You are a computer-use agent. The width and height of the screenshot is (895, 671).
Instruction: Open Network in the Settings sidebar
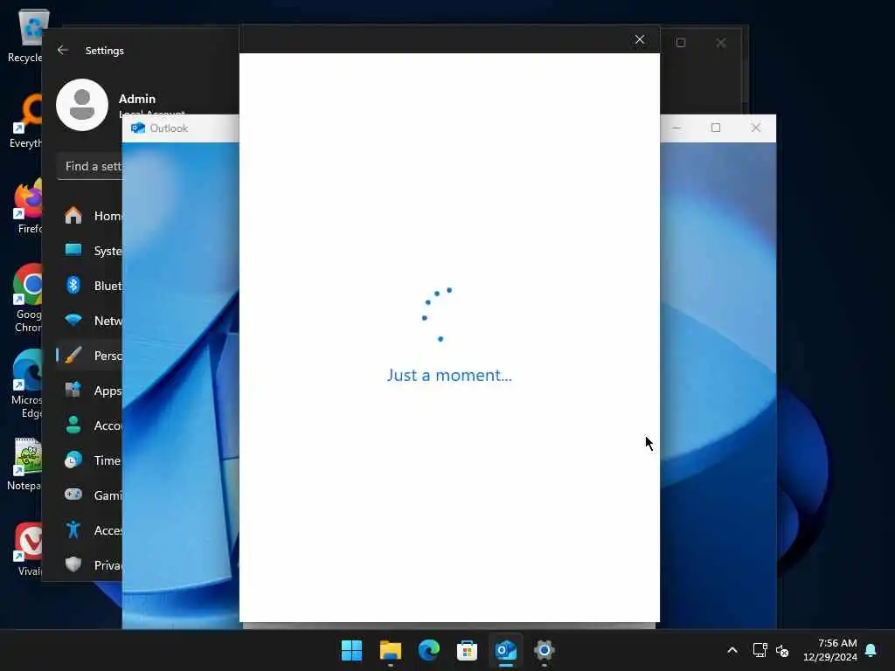[90, 320]
